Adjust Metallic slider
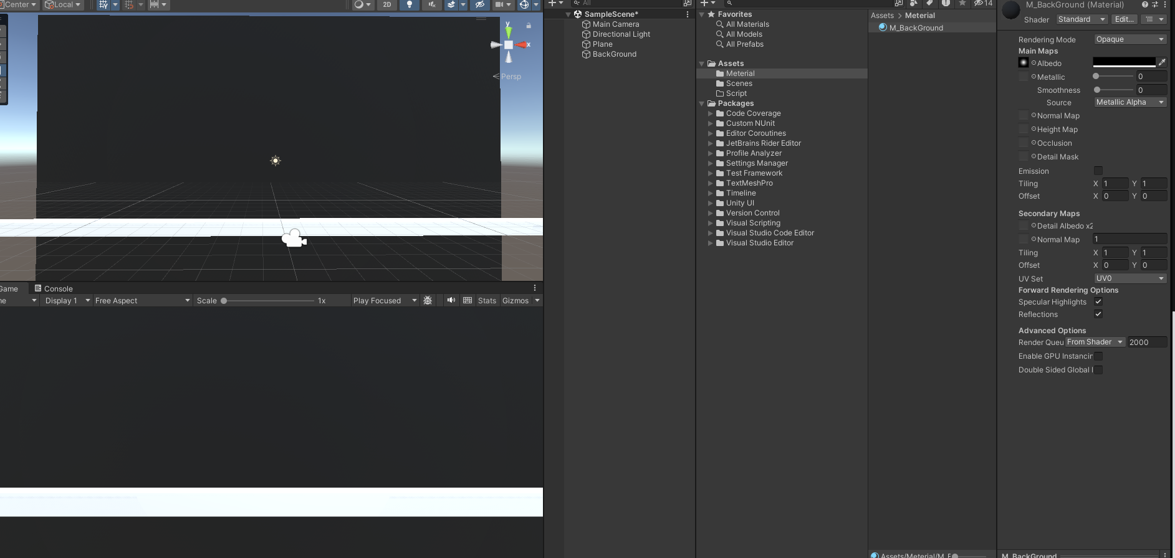The width and height of the screenshot is (1175, 558). pyautogui.click(x=1113, y=76)
